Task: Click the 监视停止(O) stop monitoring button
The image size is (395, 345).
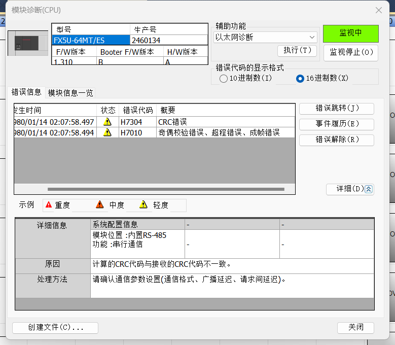Action: pos(350,52)
